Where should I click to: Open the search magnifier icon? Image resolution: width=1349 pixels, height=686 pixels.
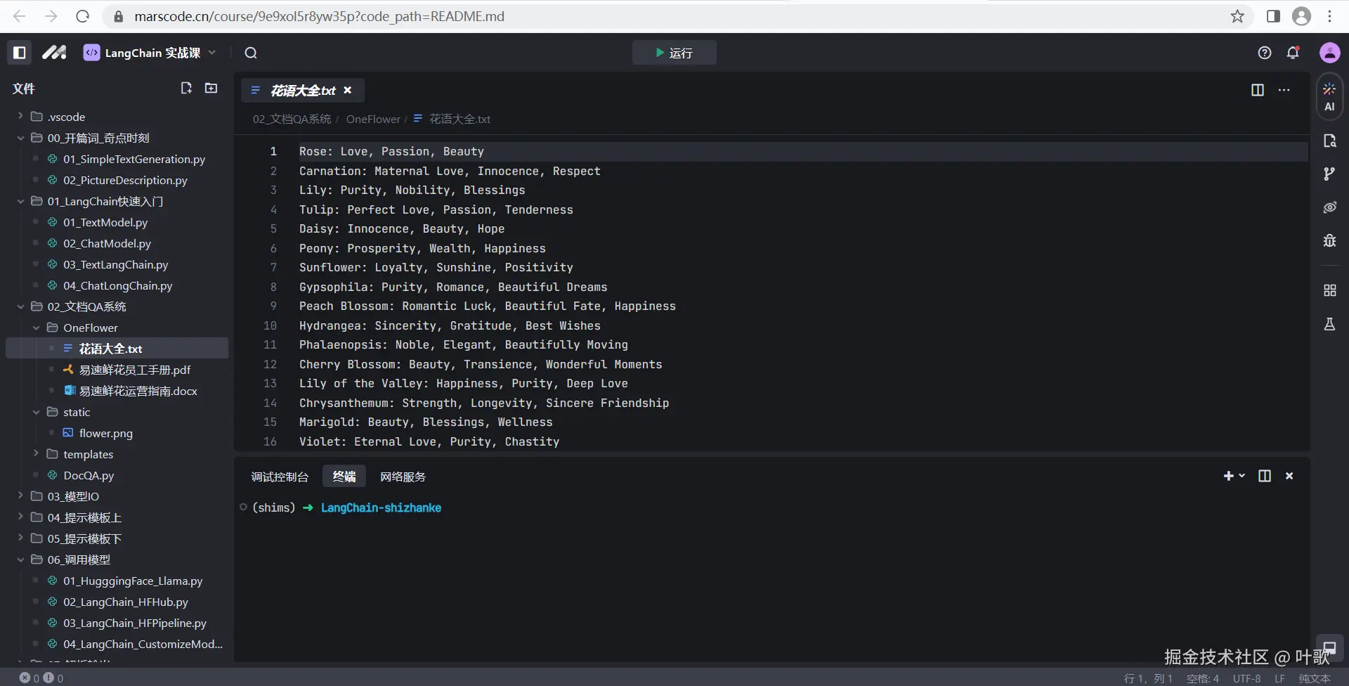tap(251, 53)
